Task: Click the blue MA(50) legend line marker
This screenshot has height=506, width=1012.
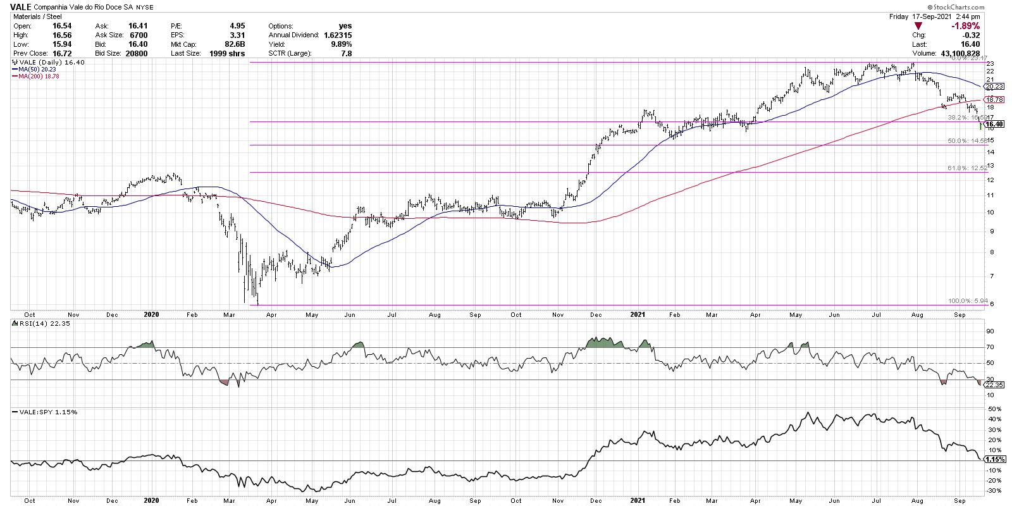Action: pos(16,70)
